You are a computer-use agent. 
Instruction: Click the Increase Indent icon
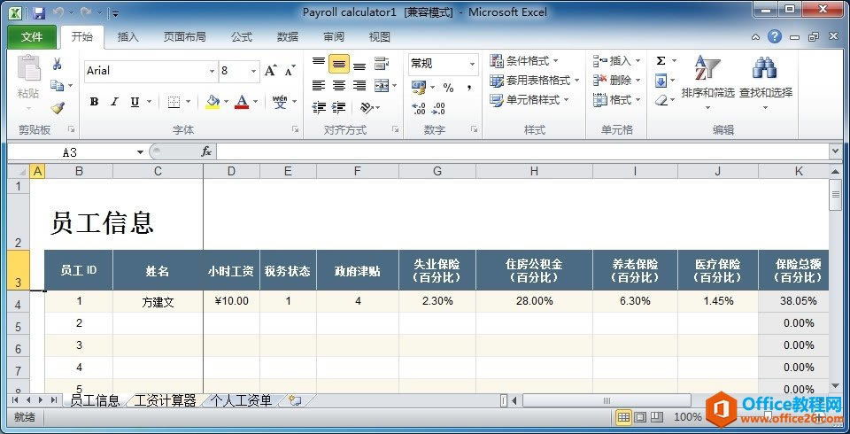click(x=339, y=107)
